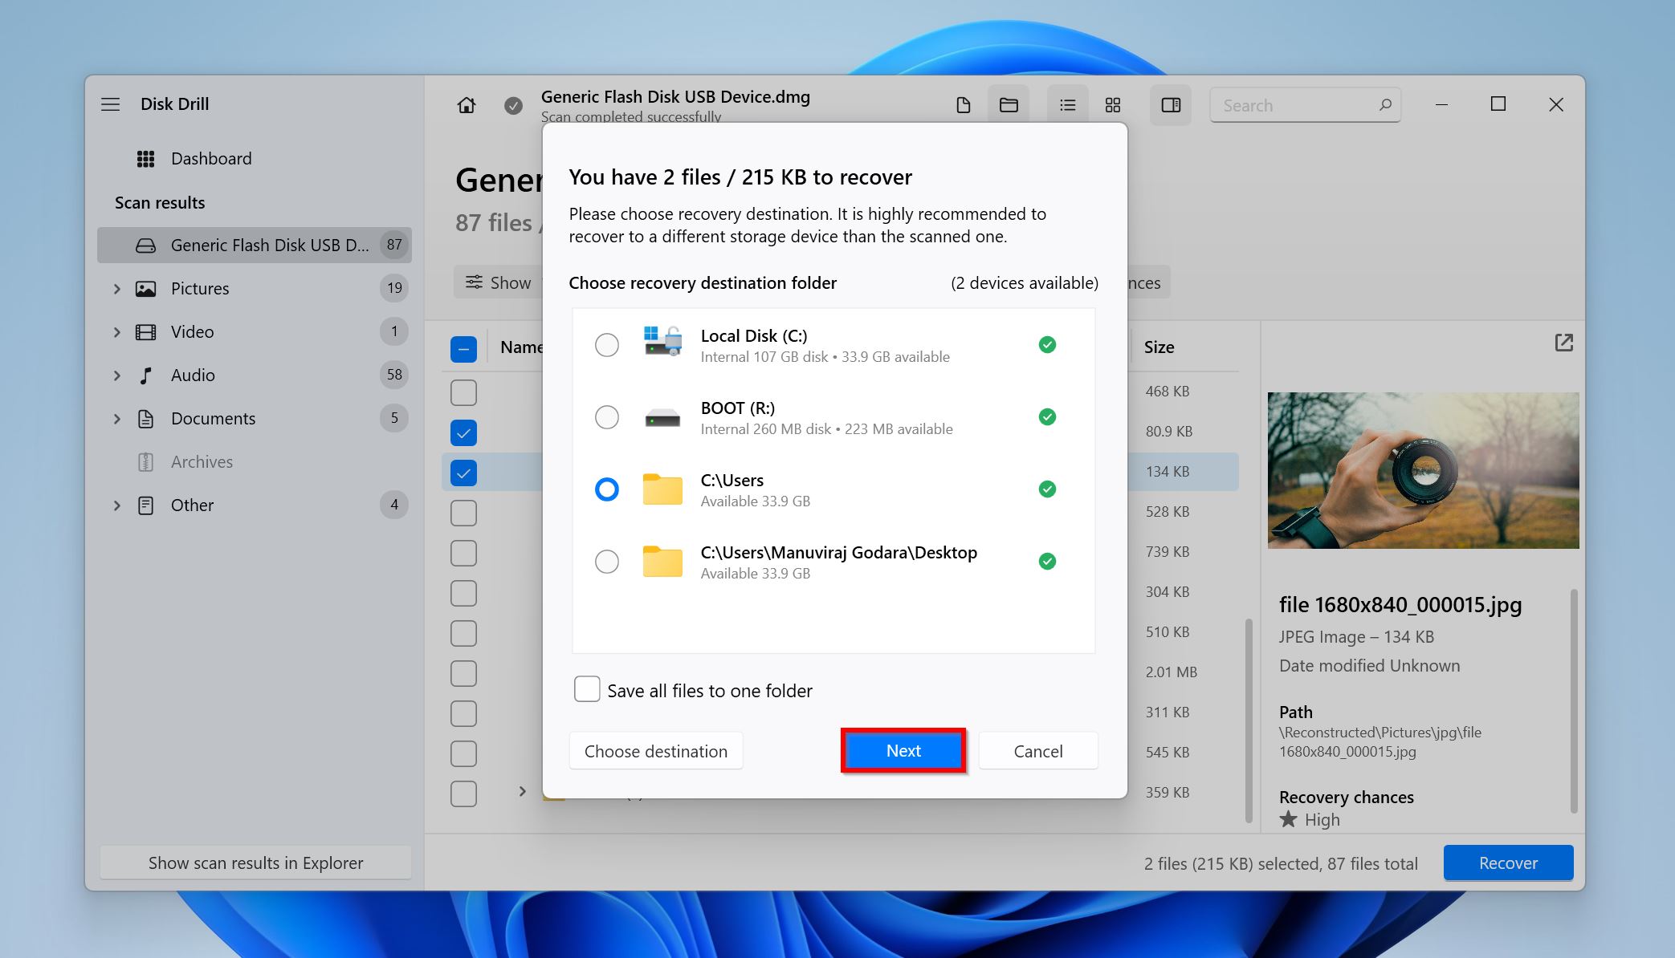Click the split/compare panel icon
The width and height of the screenshot is (1675, 958).
coord(1170,104)
